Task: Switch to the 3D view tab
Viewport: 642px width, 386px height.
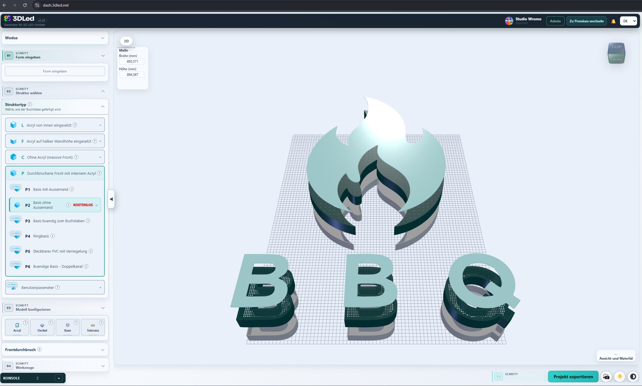Action: (x=126, y=41)
